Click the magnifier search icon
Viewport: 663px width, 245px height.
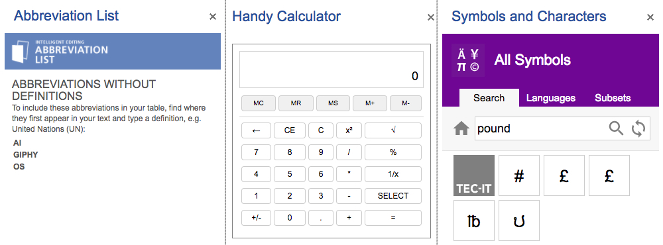(x=616, y=128)
